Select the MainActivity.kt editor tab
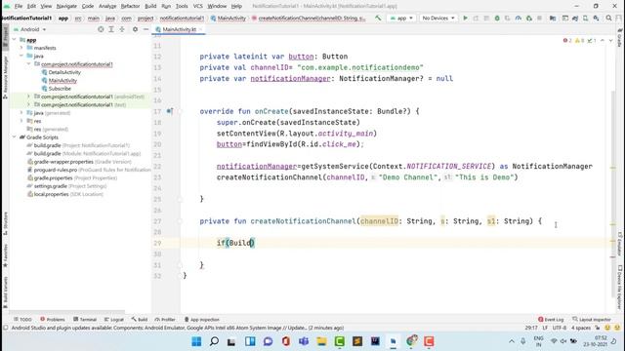 179,29
